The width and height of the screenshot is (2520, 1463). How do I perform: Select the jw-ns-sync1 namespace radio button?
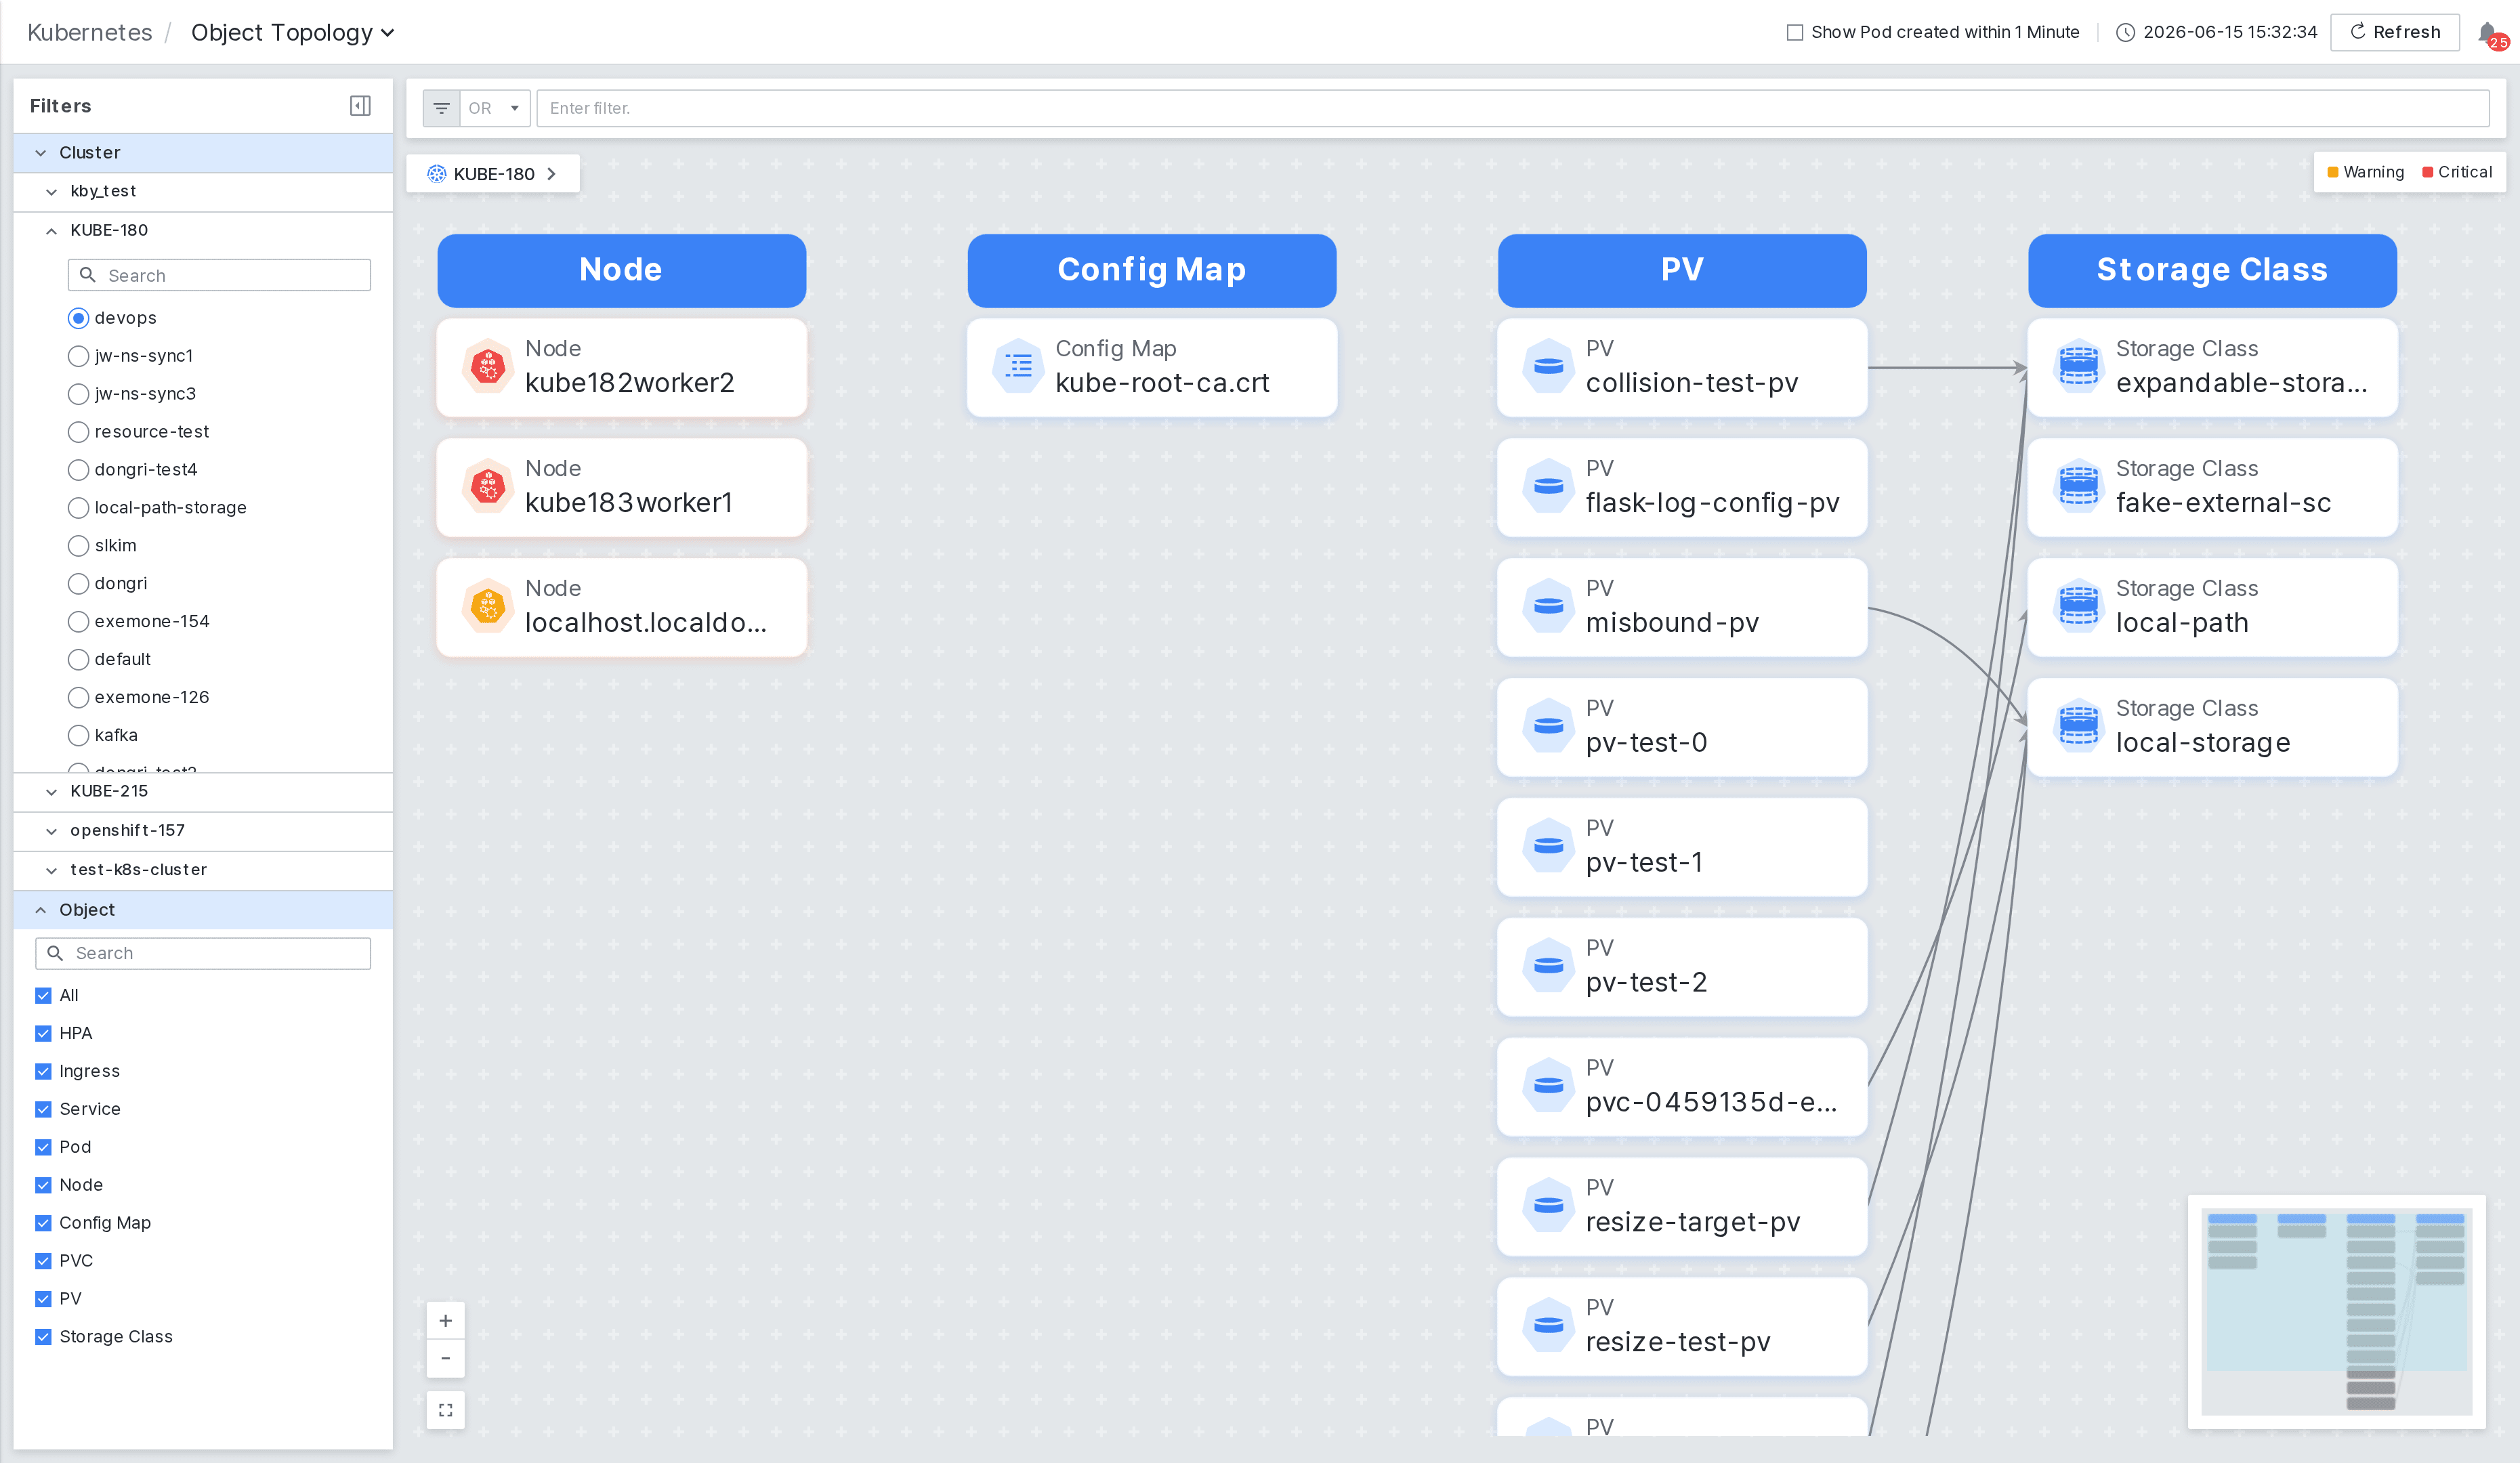click(78, 356)
